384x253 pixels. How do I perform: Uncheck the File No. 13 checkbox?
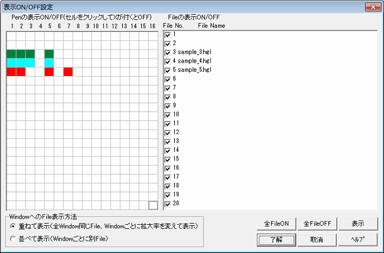pyautogui.click(x=168, y=142)
